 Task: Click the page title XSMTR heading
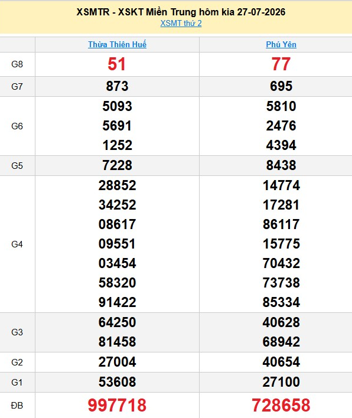[x=181, y=12]
